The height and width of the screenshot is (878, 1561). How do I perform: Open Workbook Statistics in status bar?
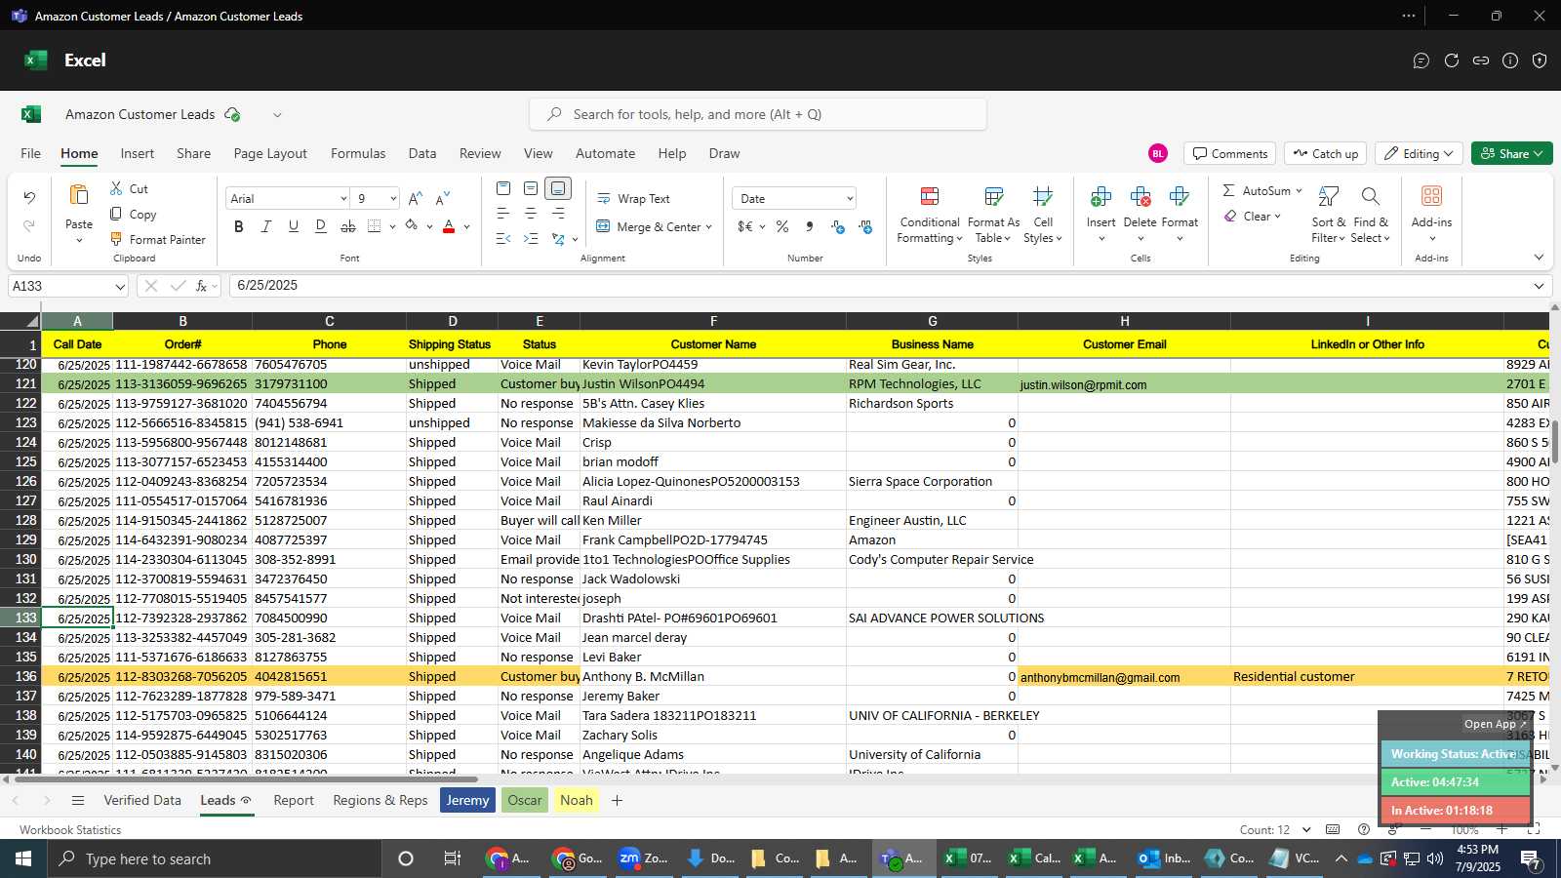(x=70, y=830)
